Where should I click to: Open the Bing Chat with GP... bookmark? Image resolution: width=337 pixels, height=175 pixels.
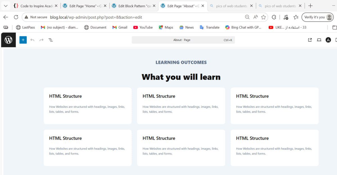pos(243,27)
